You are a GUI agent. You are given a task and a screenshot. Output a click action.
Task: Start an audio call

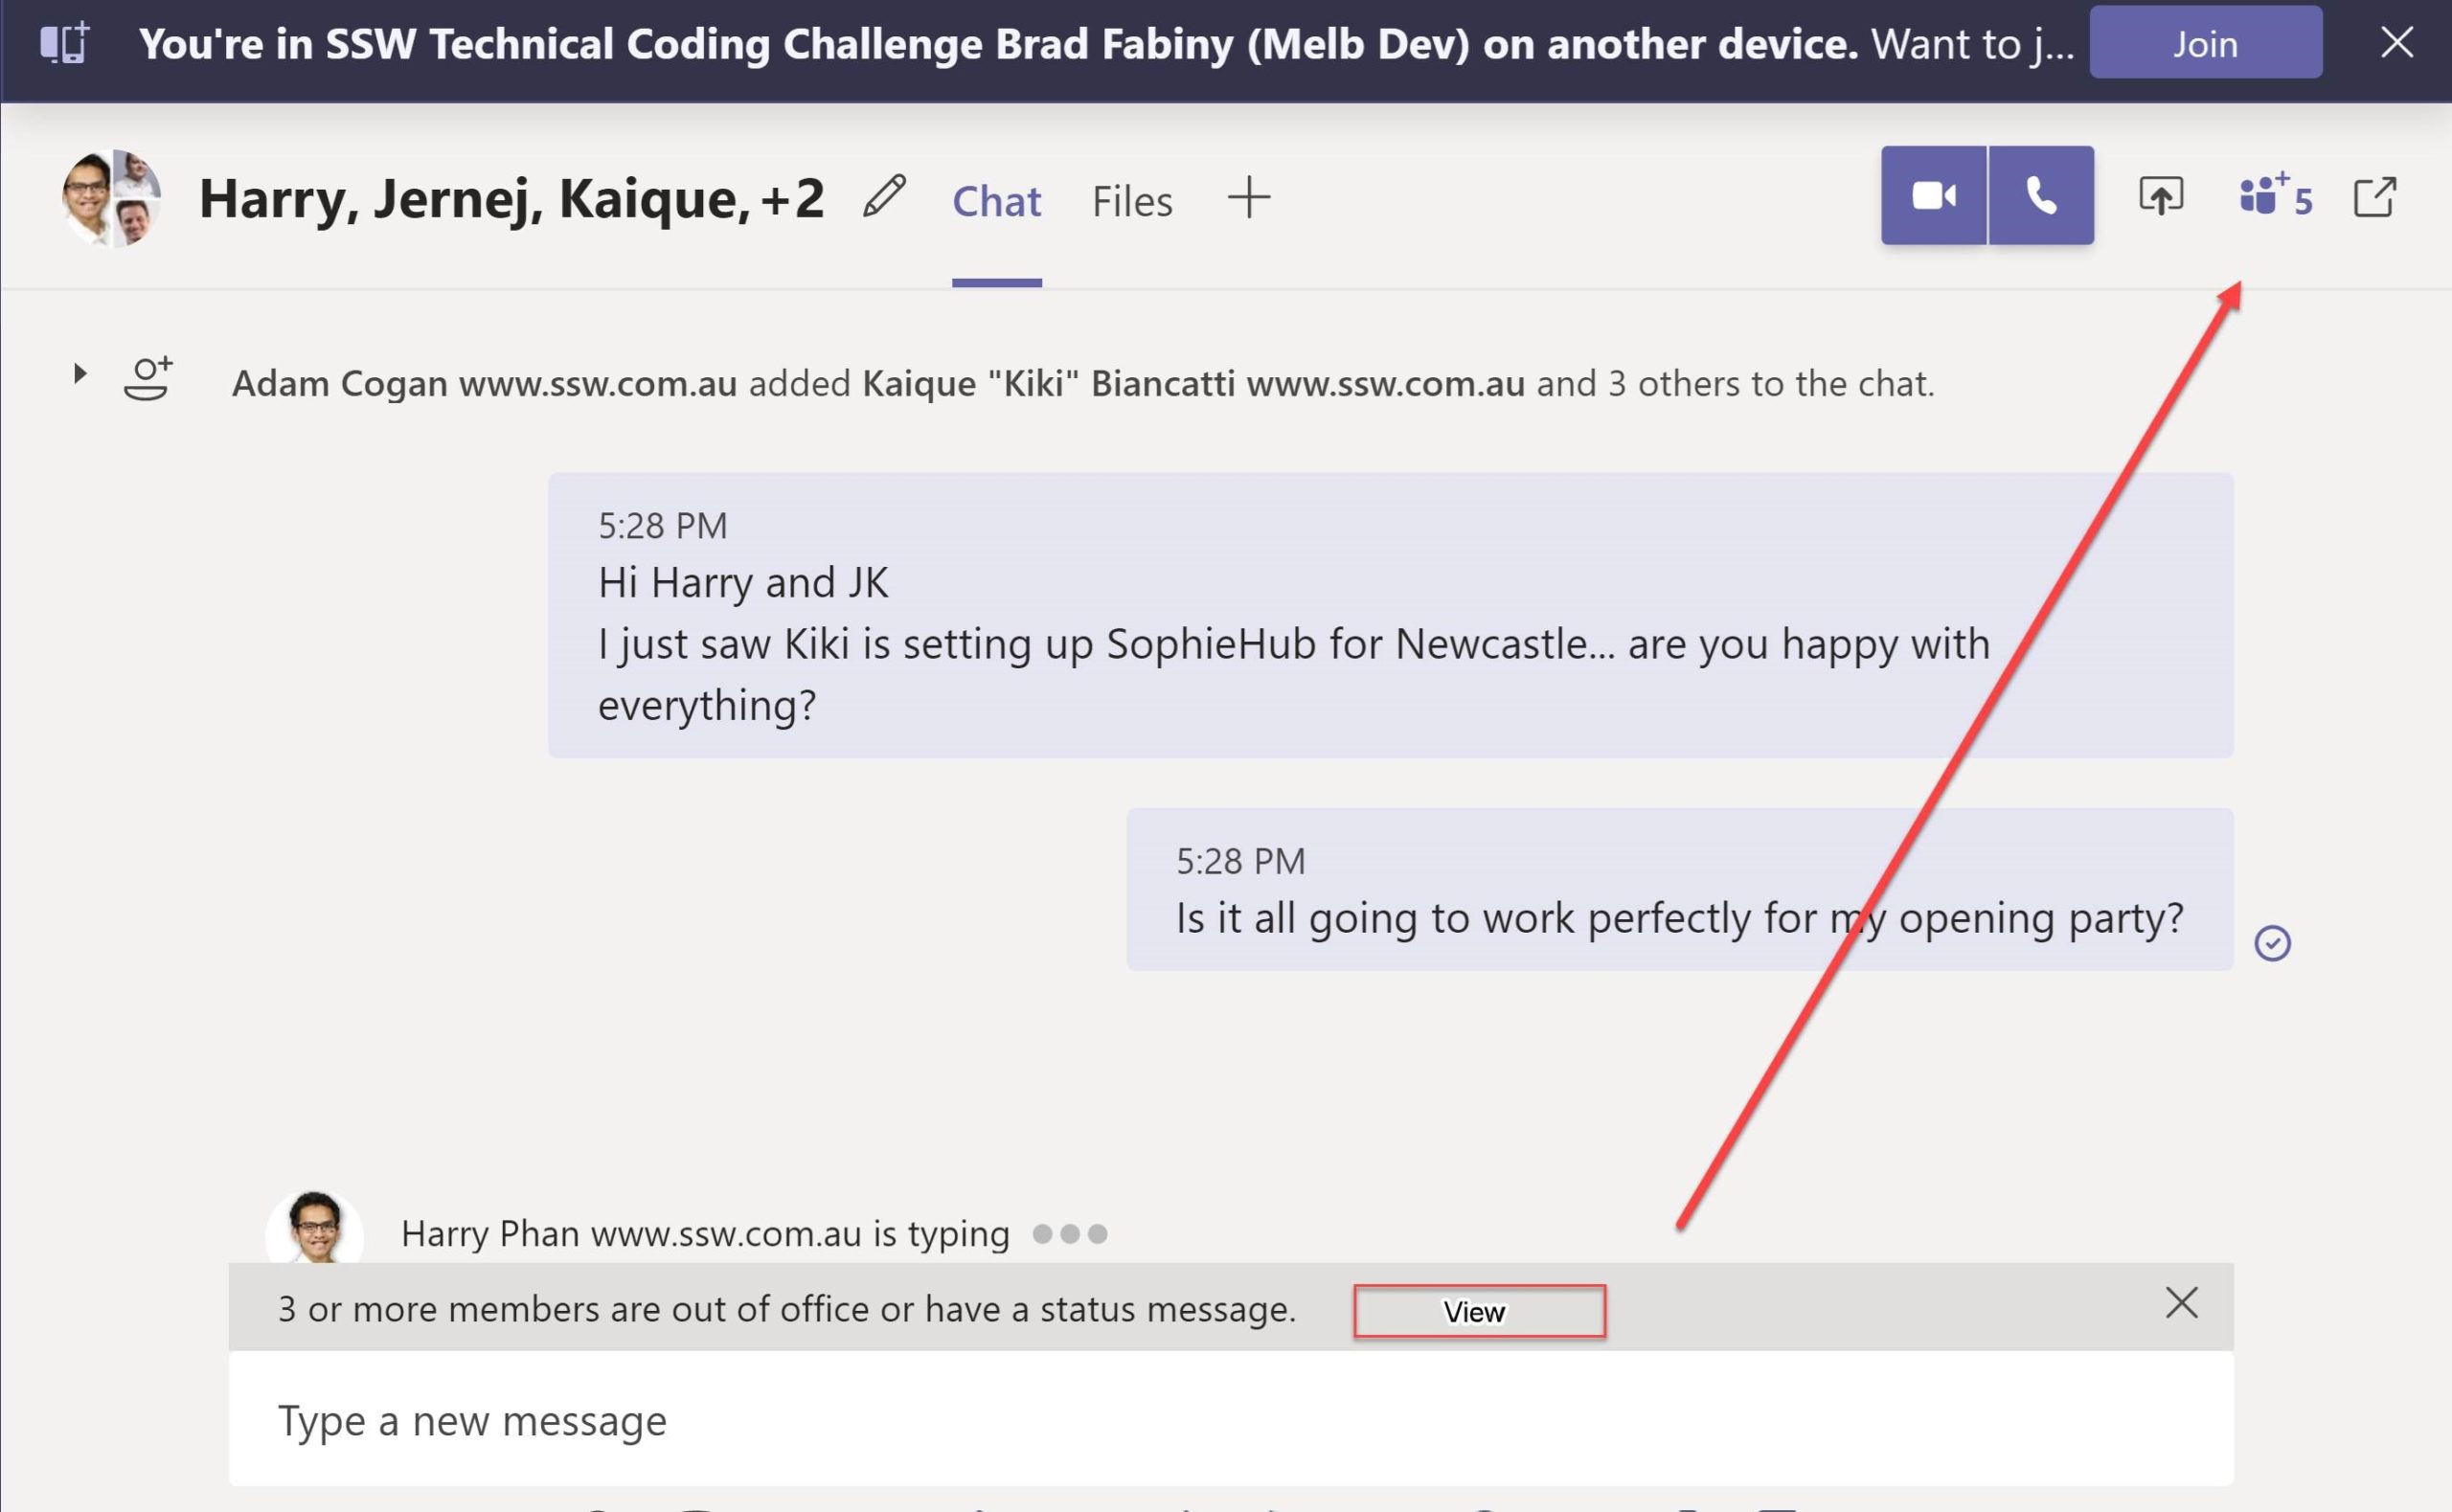[2041, 196]
